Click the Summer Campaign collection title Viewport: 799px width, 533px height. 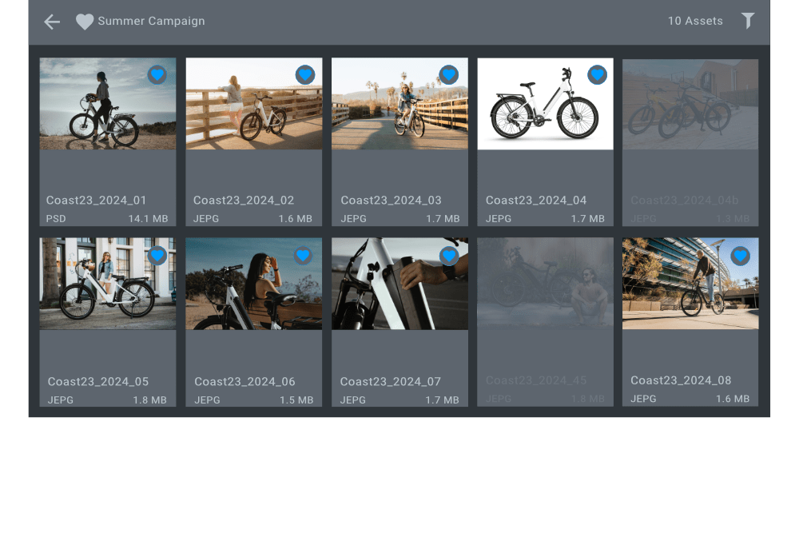tap(151, 22)
